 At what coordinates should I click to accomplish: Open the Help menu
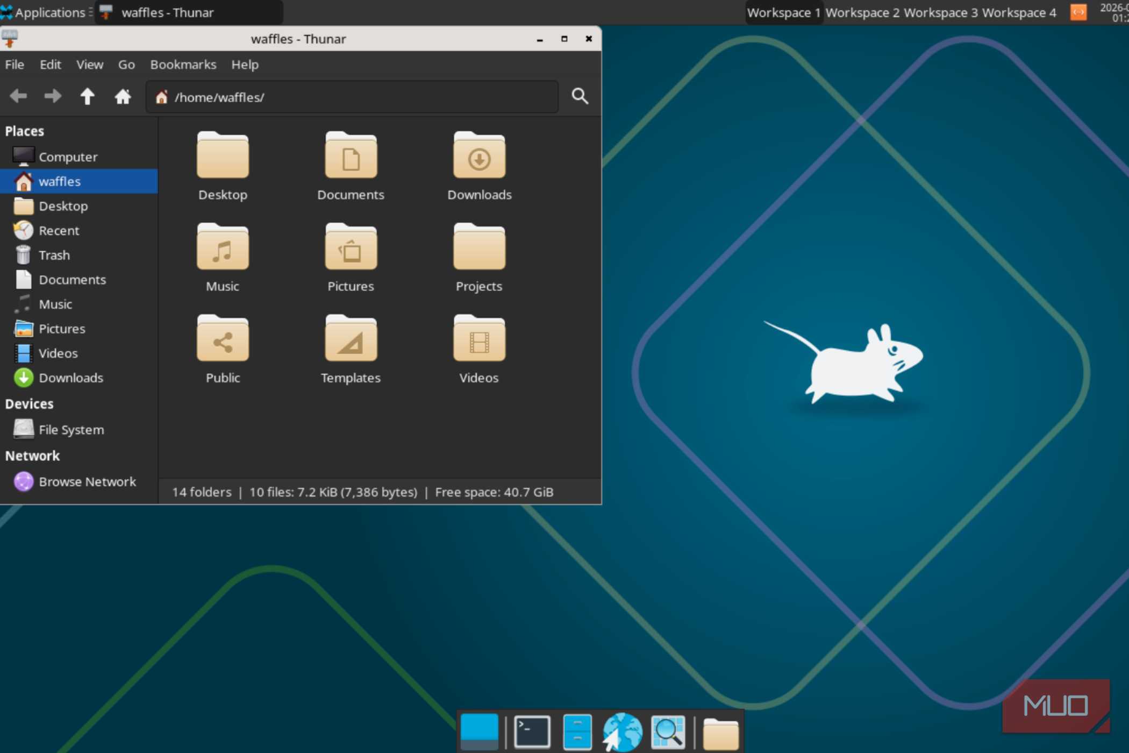245,65
